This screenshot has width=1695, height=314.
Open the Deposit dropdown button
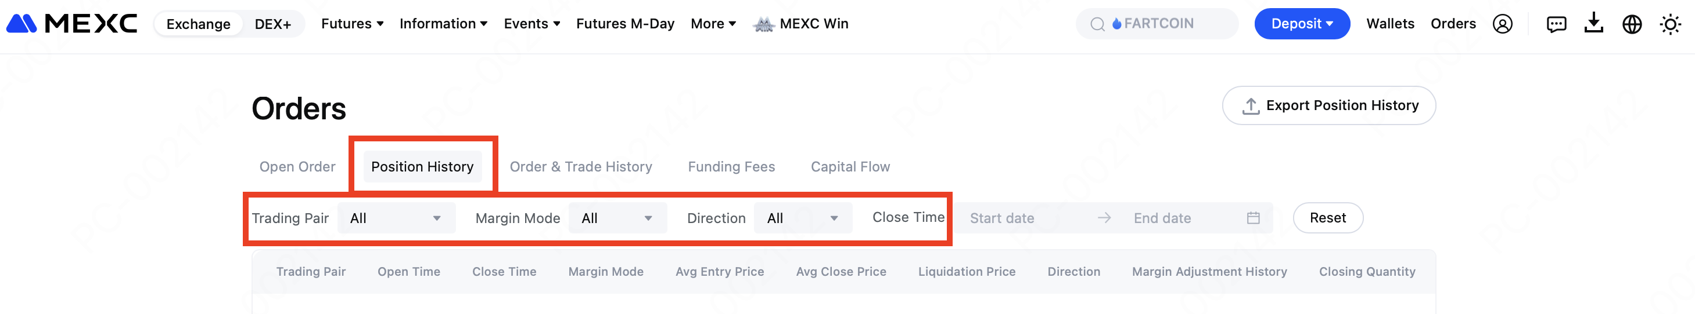[x=1302, y=24]
